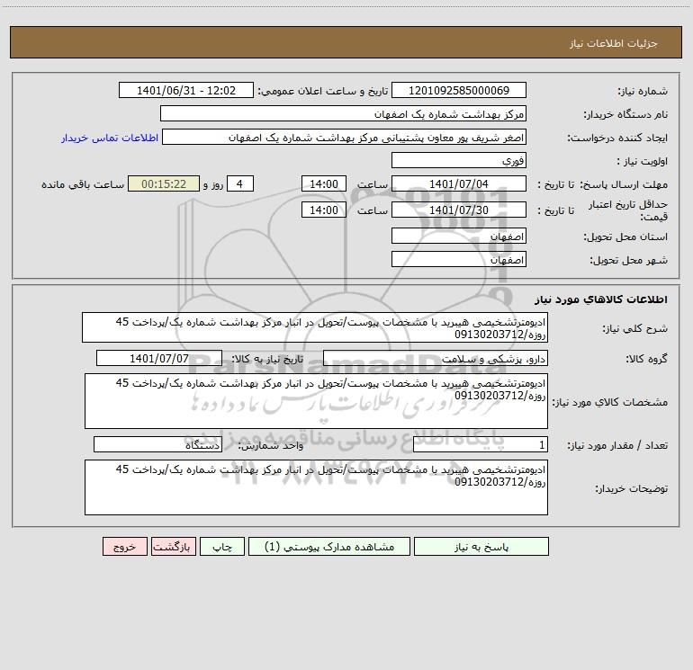Click the جزئیات اطلاعات نیاز header title

(x=614, y=43)
